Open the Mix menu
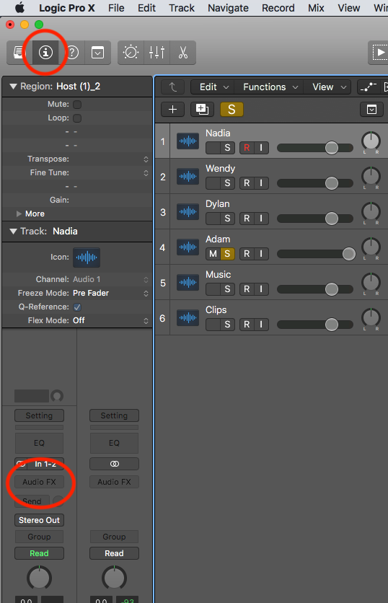This screenshot has height=603, width=388. click(316, 8)
